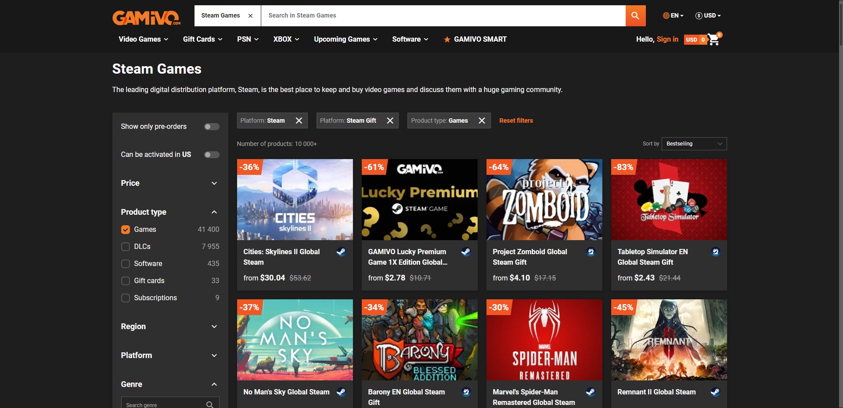Screen dimensions: 843x408
Task: Open the Video Games menu
Action: click(143, 39)
